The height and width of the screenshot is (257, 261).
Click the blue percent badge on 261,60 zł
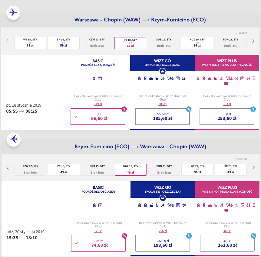tap(253, 236)
